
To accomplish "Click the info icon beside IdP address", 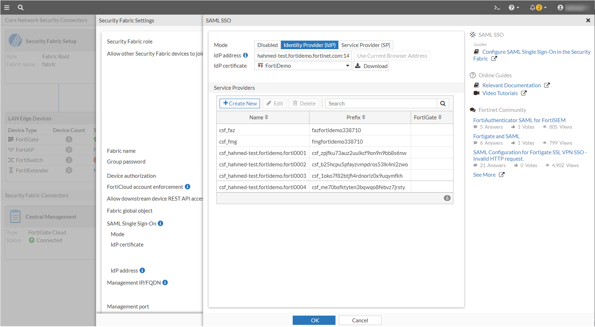I will [x=246, y=55].
